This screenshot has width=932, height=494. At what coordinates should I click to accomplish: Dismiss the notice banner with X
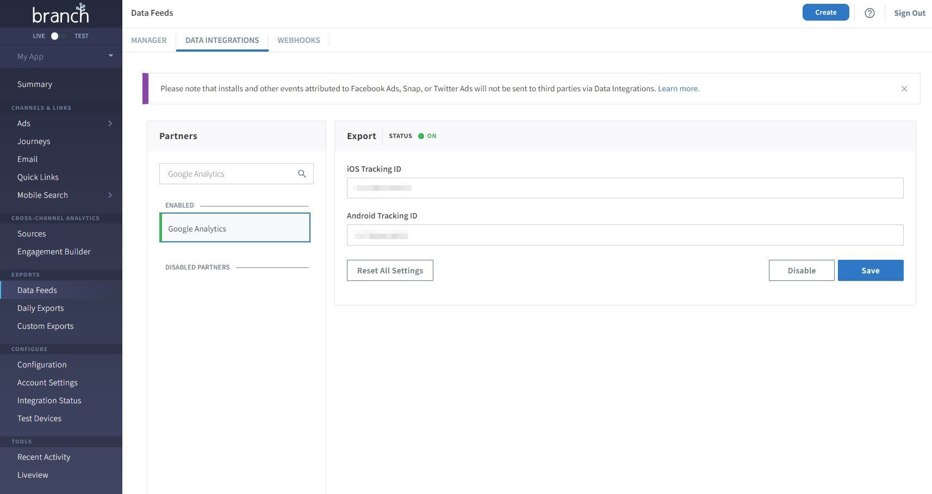904,89
